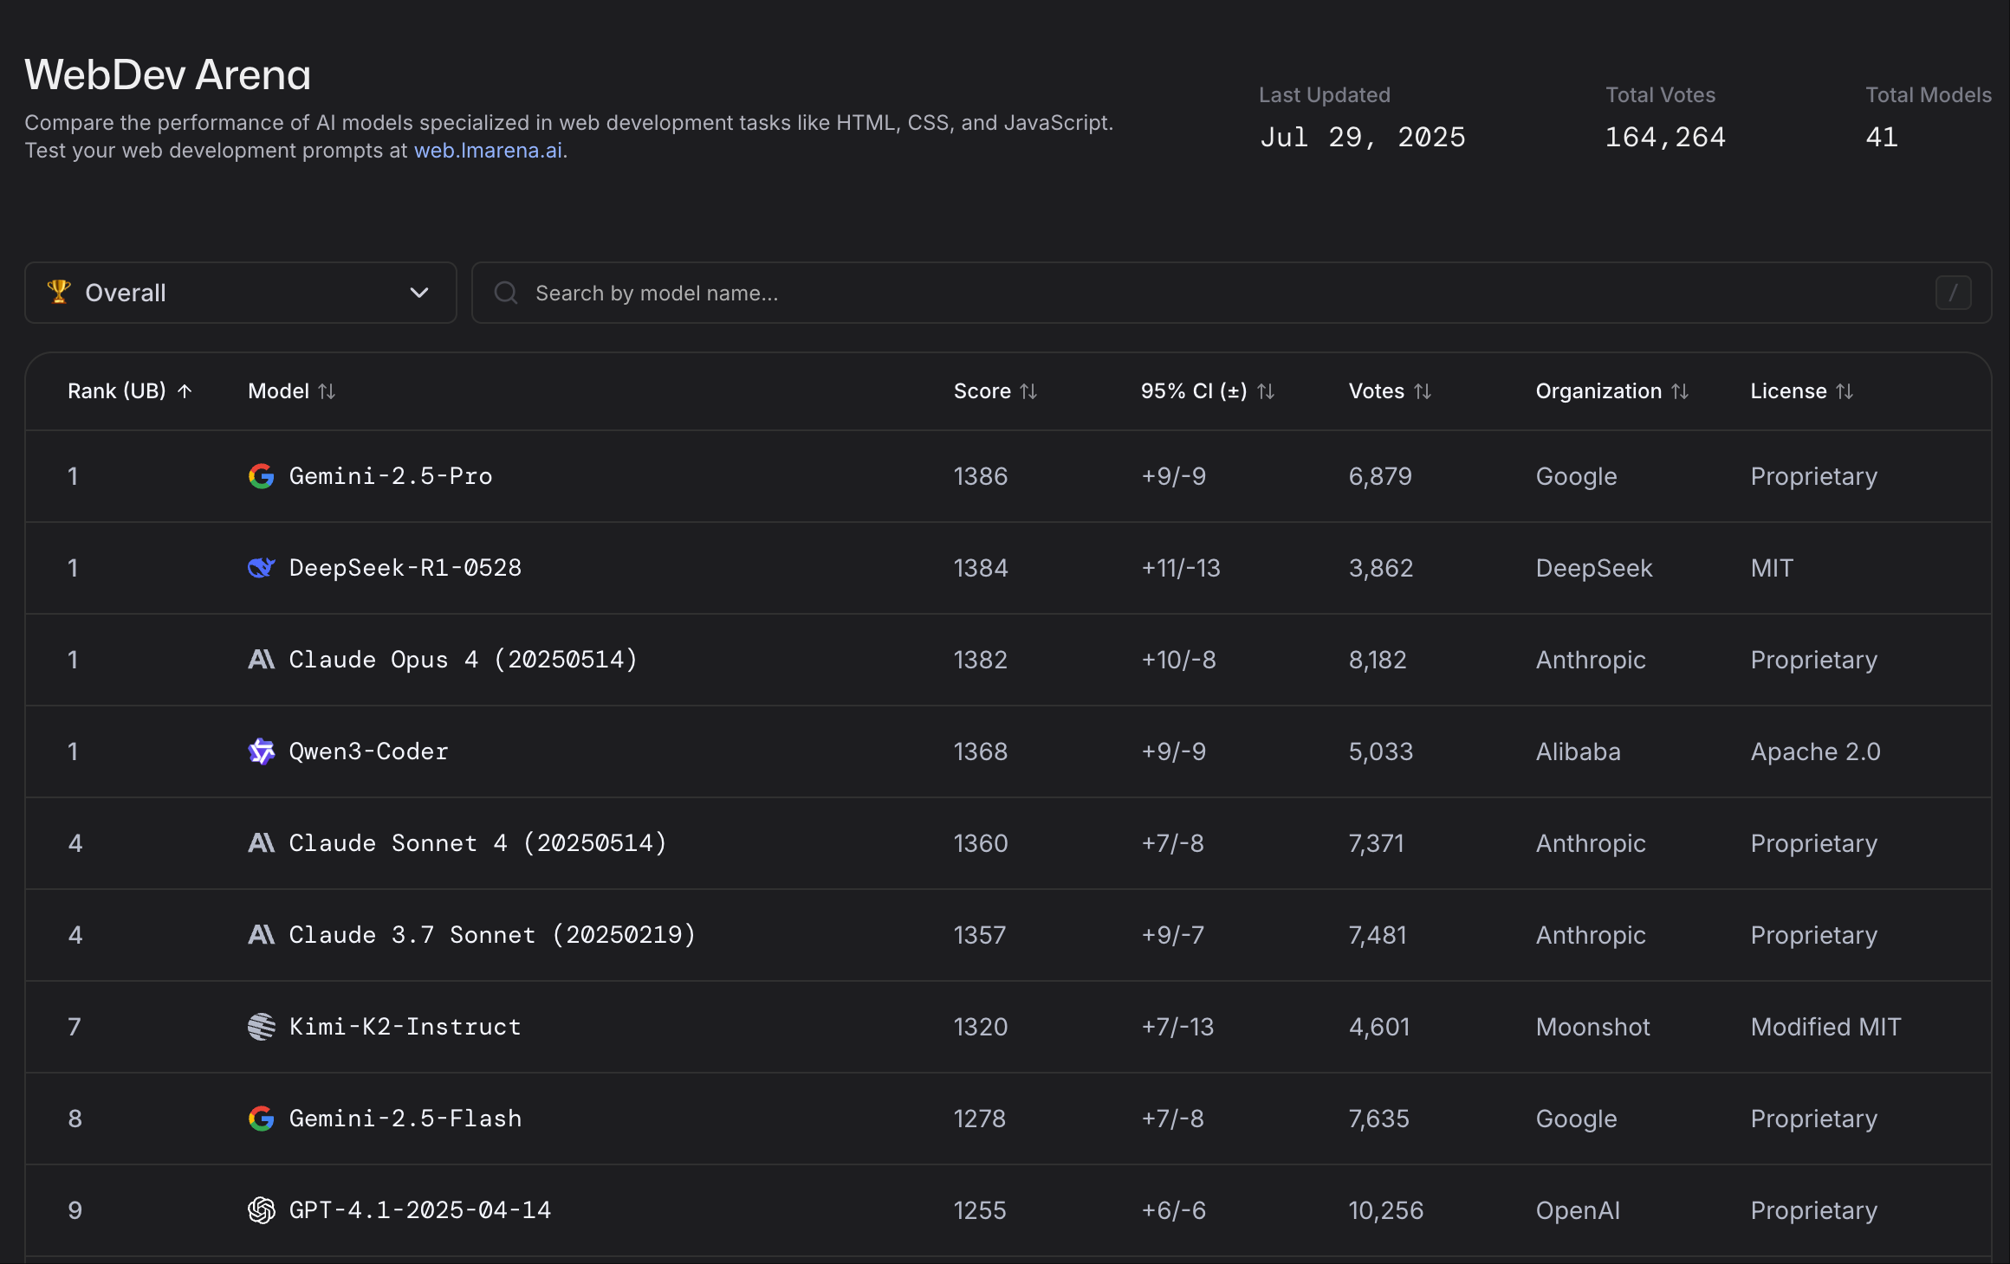This screenshot has width=2010, height=1264.
Task: Click the Claude Sonnet 4 (20250514) model name
Action: pos(478,843)
